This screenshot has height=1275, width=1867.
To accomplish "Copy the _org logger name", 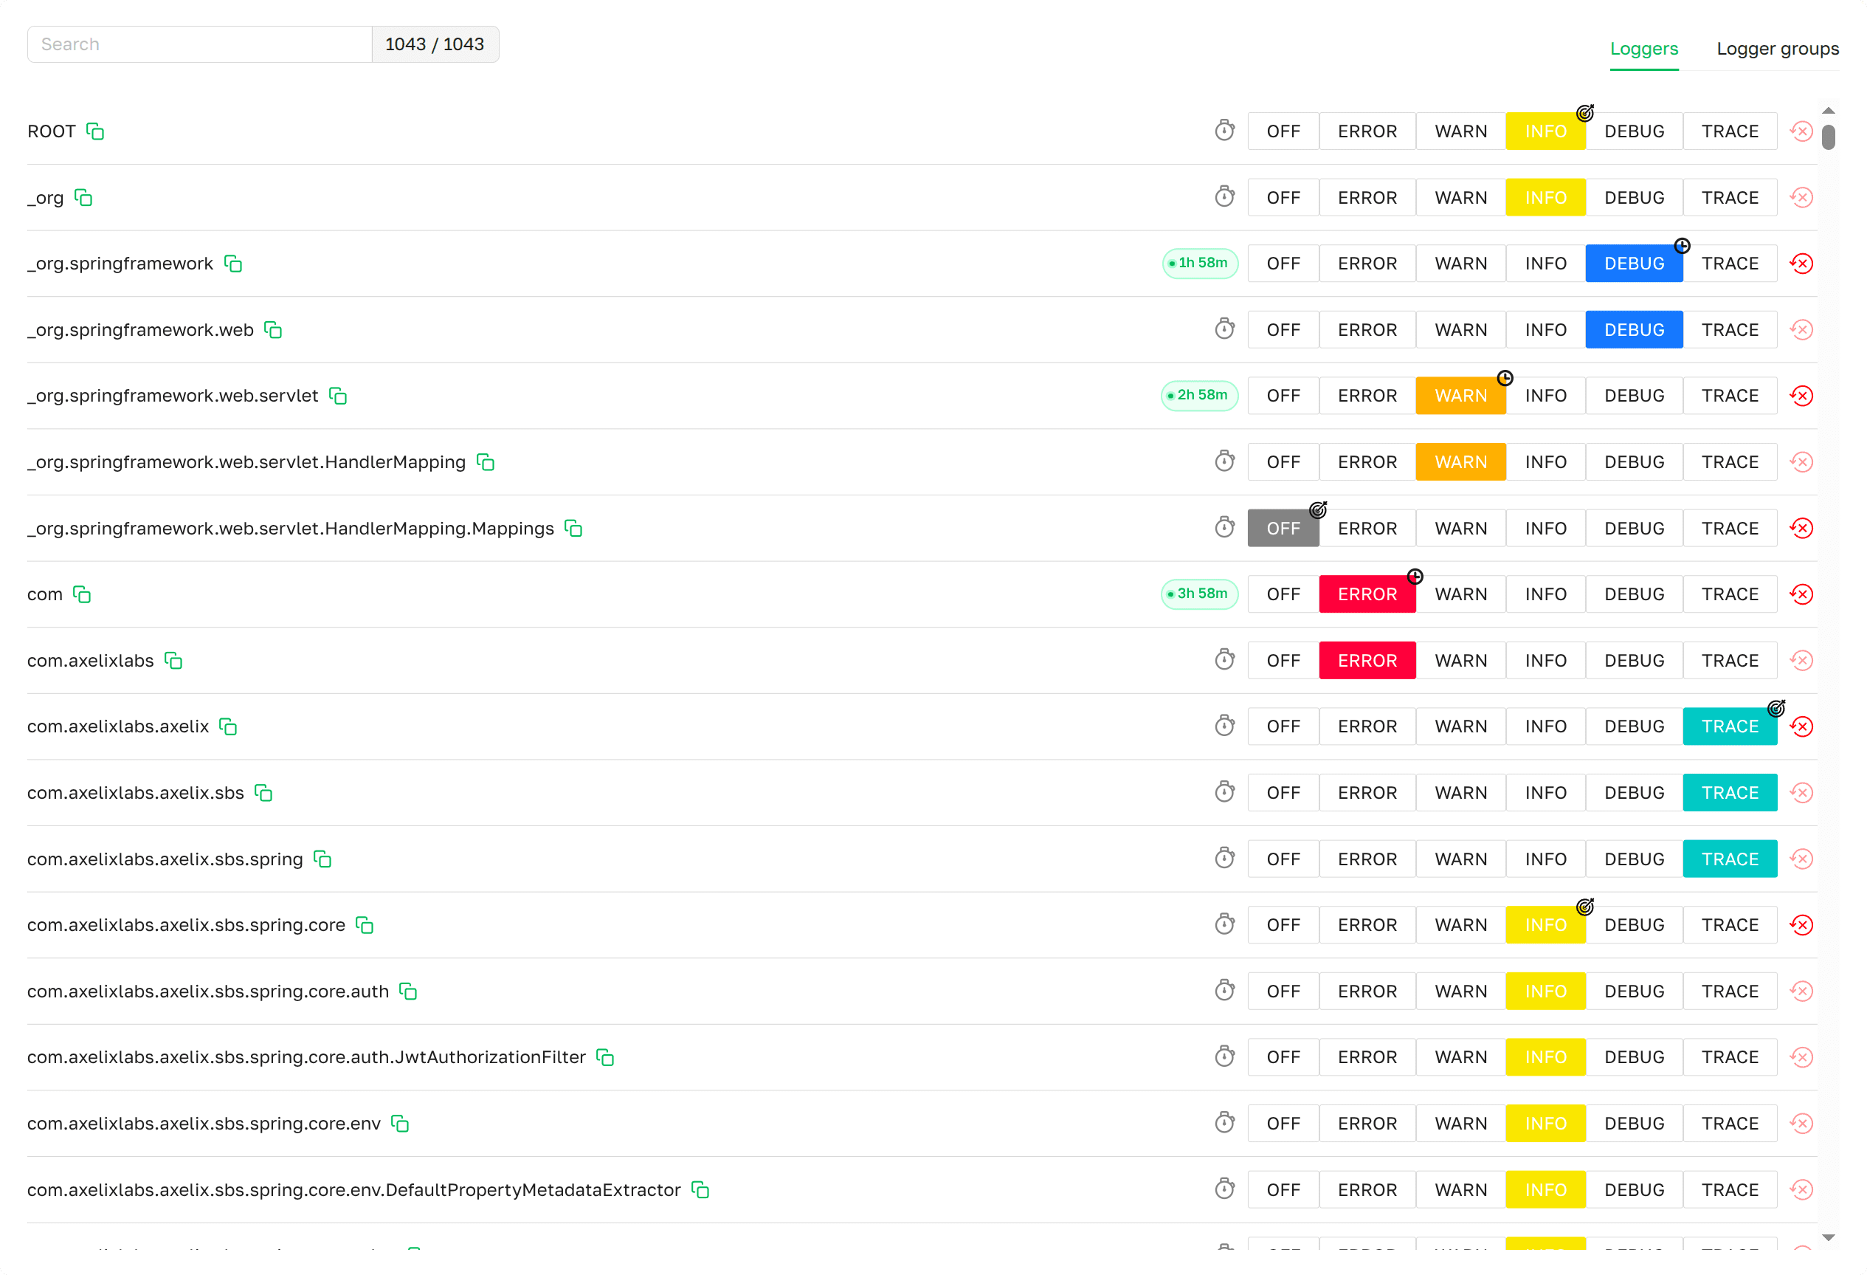I will (x=83, y=198).
